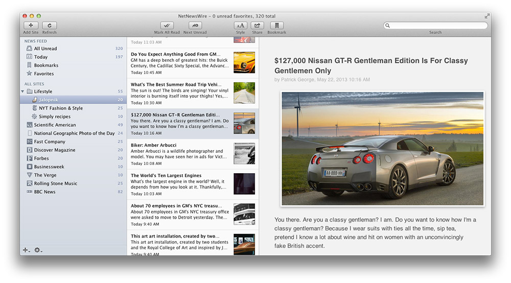This screenshot has height=283, width=511.
Task: Open 'Biker: Amber Arbucci' article
Action: point(193,154)
